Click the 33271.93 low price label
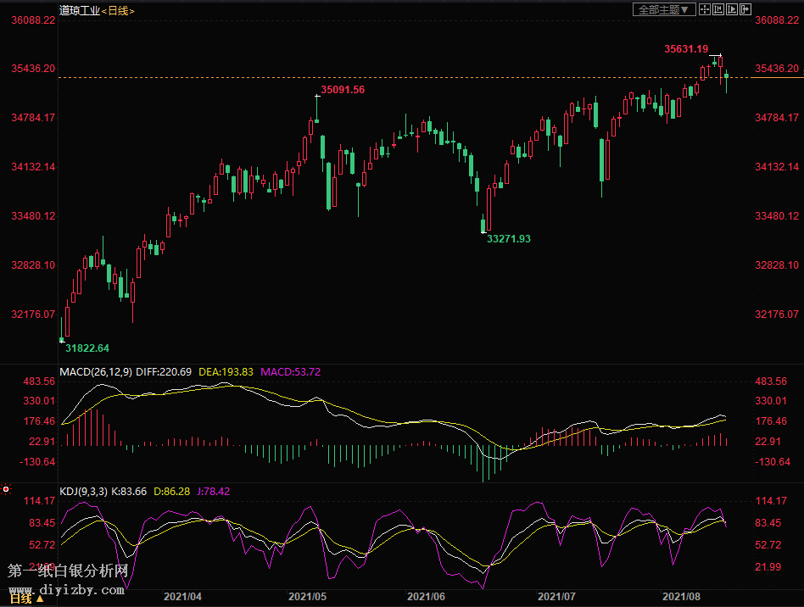Image resolution: width=804 pixels, height=607 pixels. tap(508, 239)
